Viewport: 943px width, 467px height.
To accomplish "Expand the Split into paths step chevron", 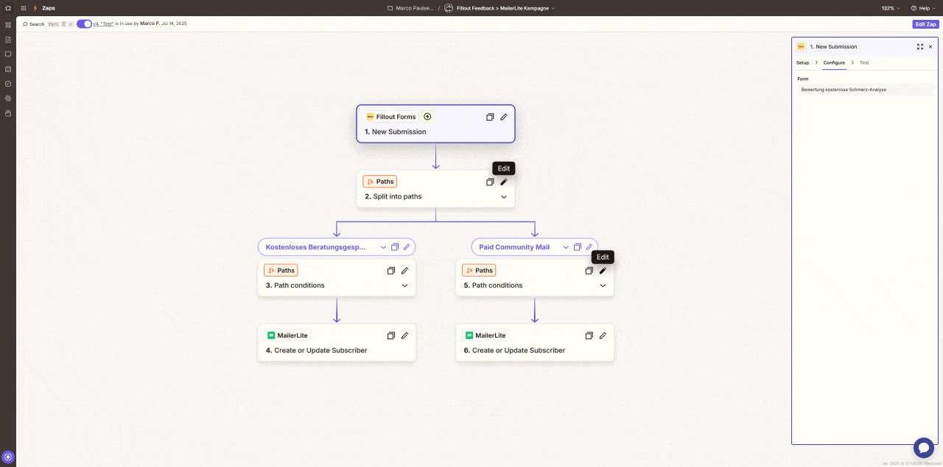I will click(504, 196).
